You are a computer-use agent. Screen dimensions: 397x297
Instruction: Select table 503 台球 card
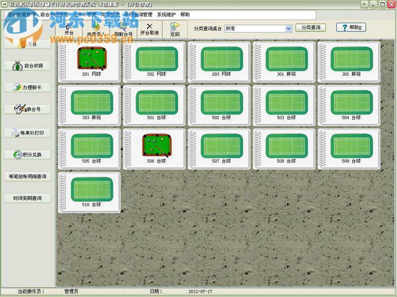(284, 105)
